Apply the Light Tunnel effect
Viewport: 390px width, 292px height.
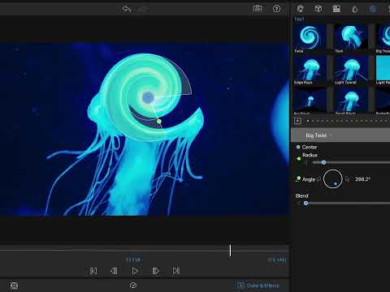tap(350, 70)
